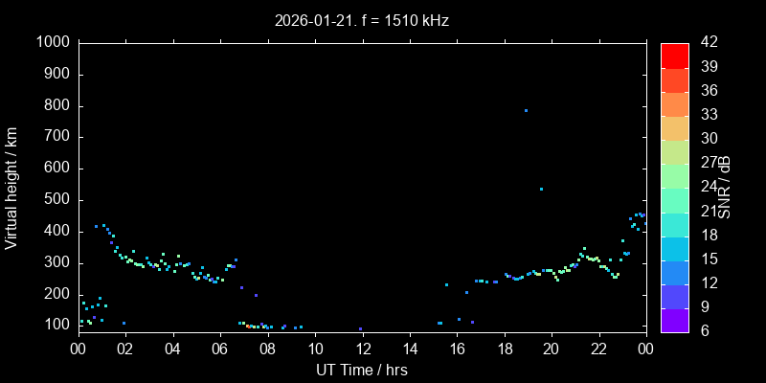Click the cyan 15–18 dB colorbar band
The width and height of the screenshot is (766, 383).
[674, 248]
